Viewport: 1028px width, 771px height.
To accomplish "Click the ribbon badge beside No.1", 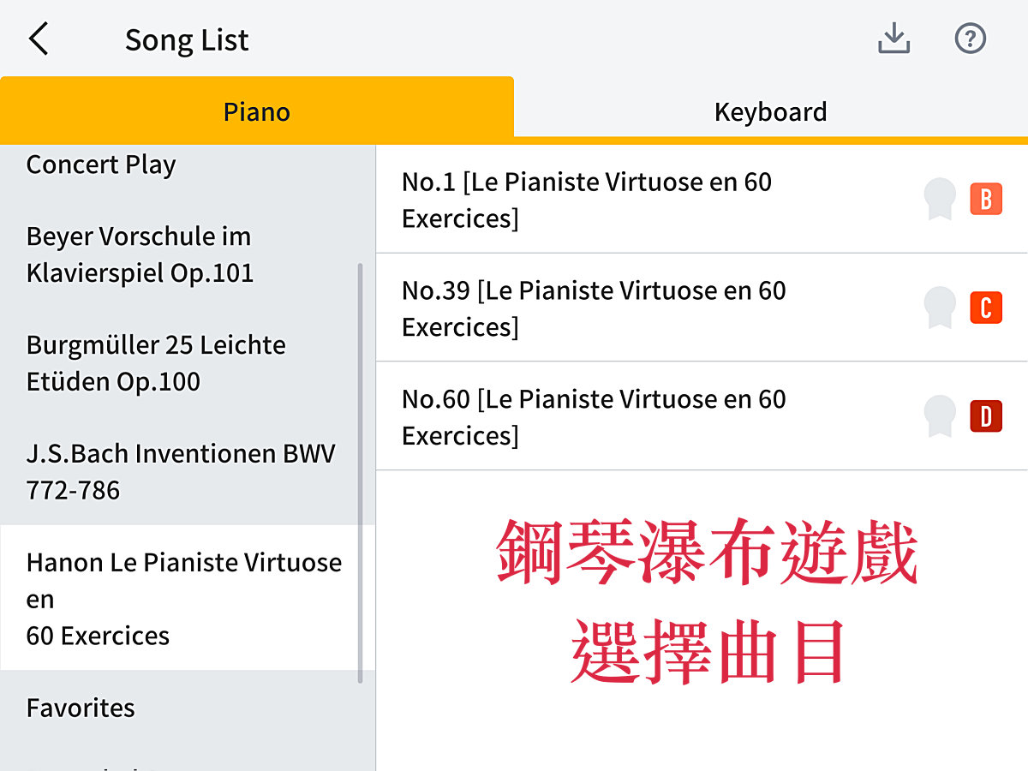I will [940, 200].
